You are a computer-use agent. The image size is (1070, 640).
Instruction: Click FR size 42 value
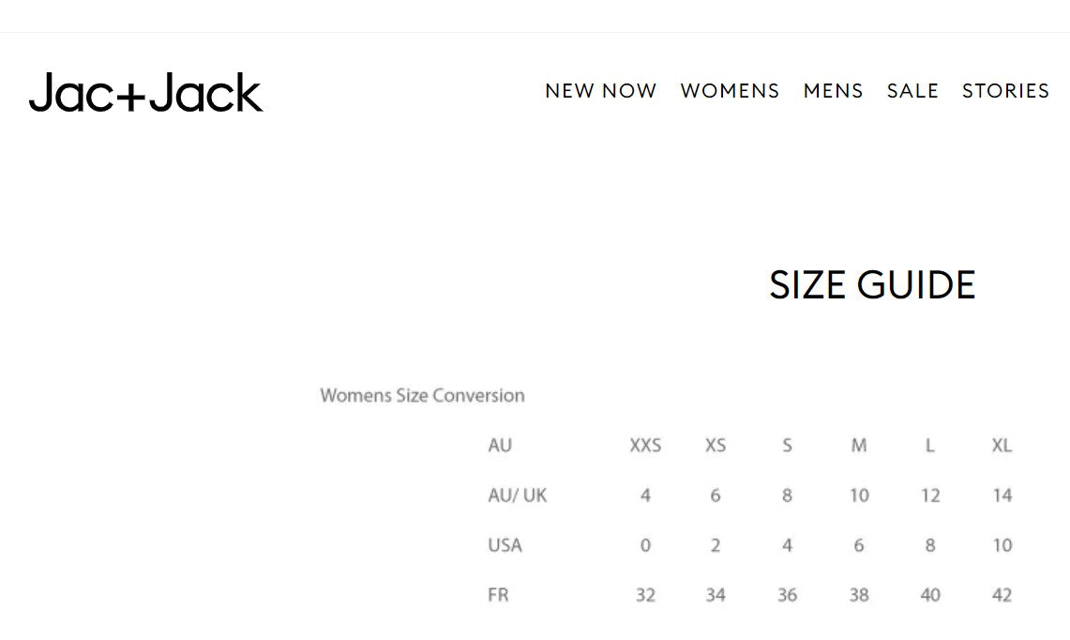tap(1002, 595)
